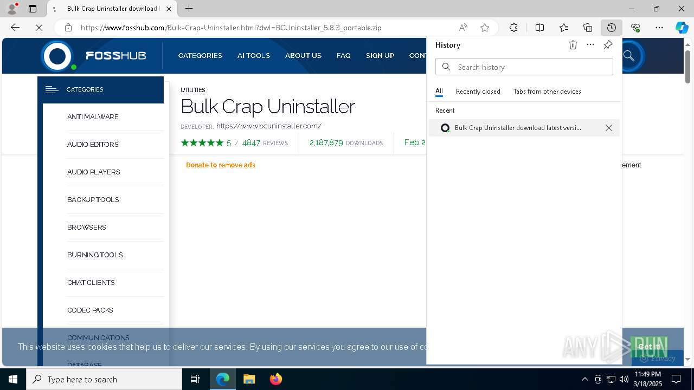Screen dimensions: 694x390
Task: Click the FossHub logo
Action: pyautogui.click(x=94, y=56)
